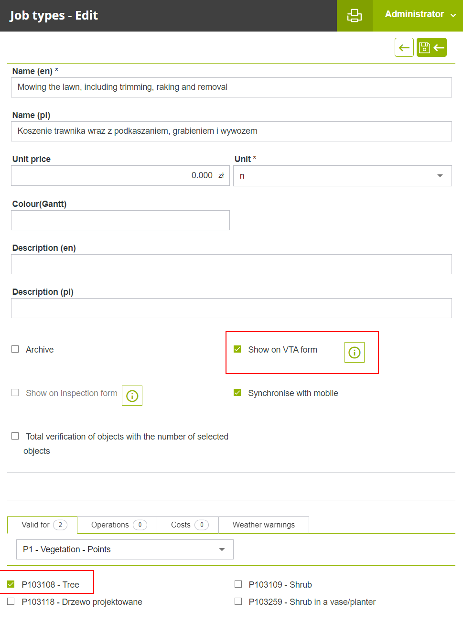Open the Weather warnings tab
Viewport: 463px width, 623px height.
tap(263, 525)
